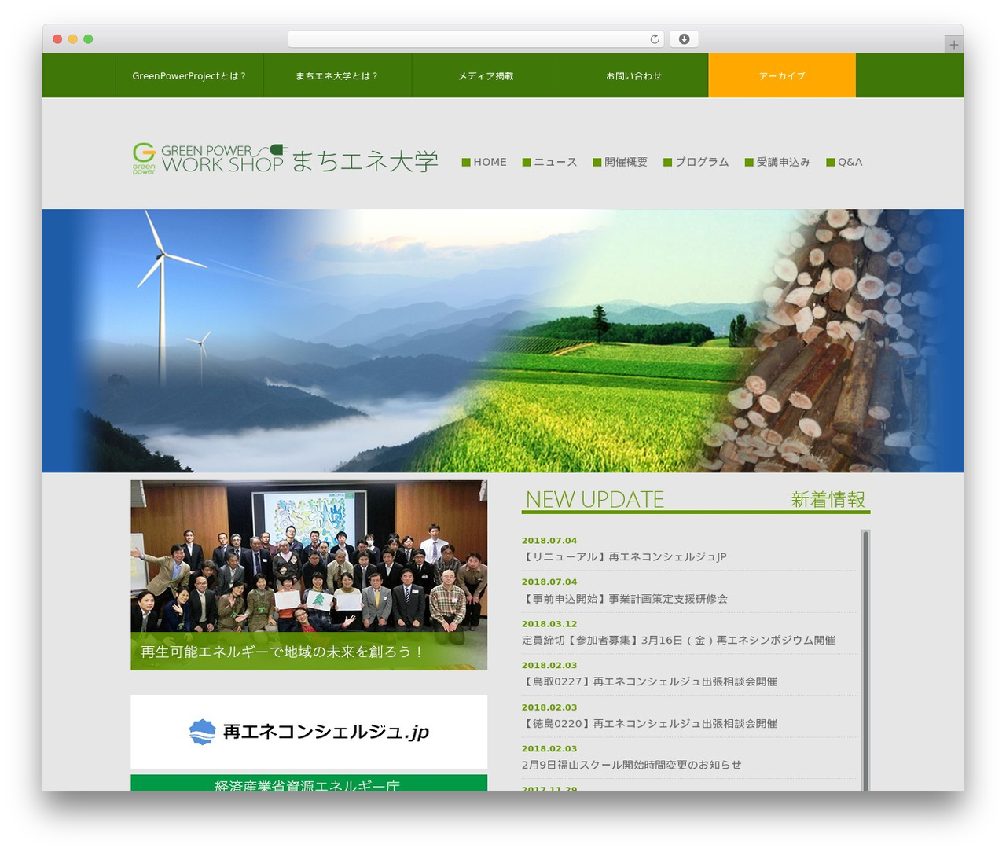
Task: Open the メディア掲載 menu item
Action: pyautogui.click(x=486, y=76)
